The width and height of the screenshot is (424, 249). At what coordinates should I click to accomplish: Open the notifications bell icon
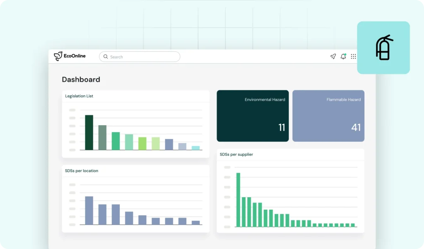pyautogui.click(x=343, y=57)
